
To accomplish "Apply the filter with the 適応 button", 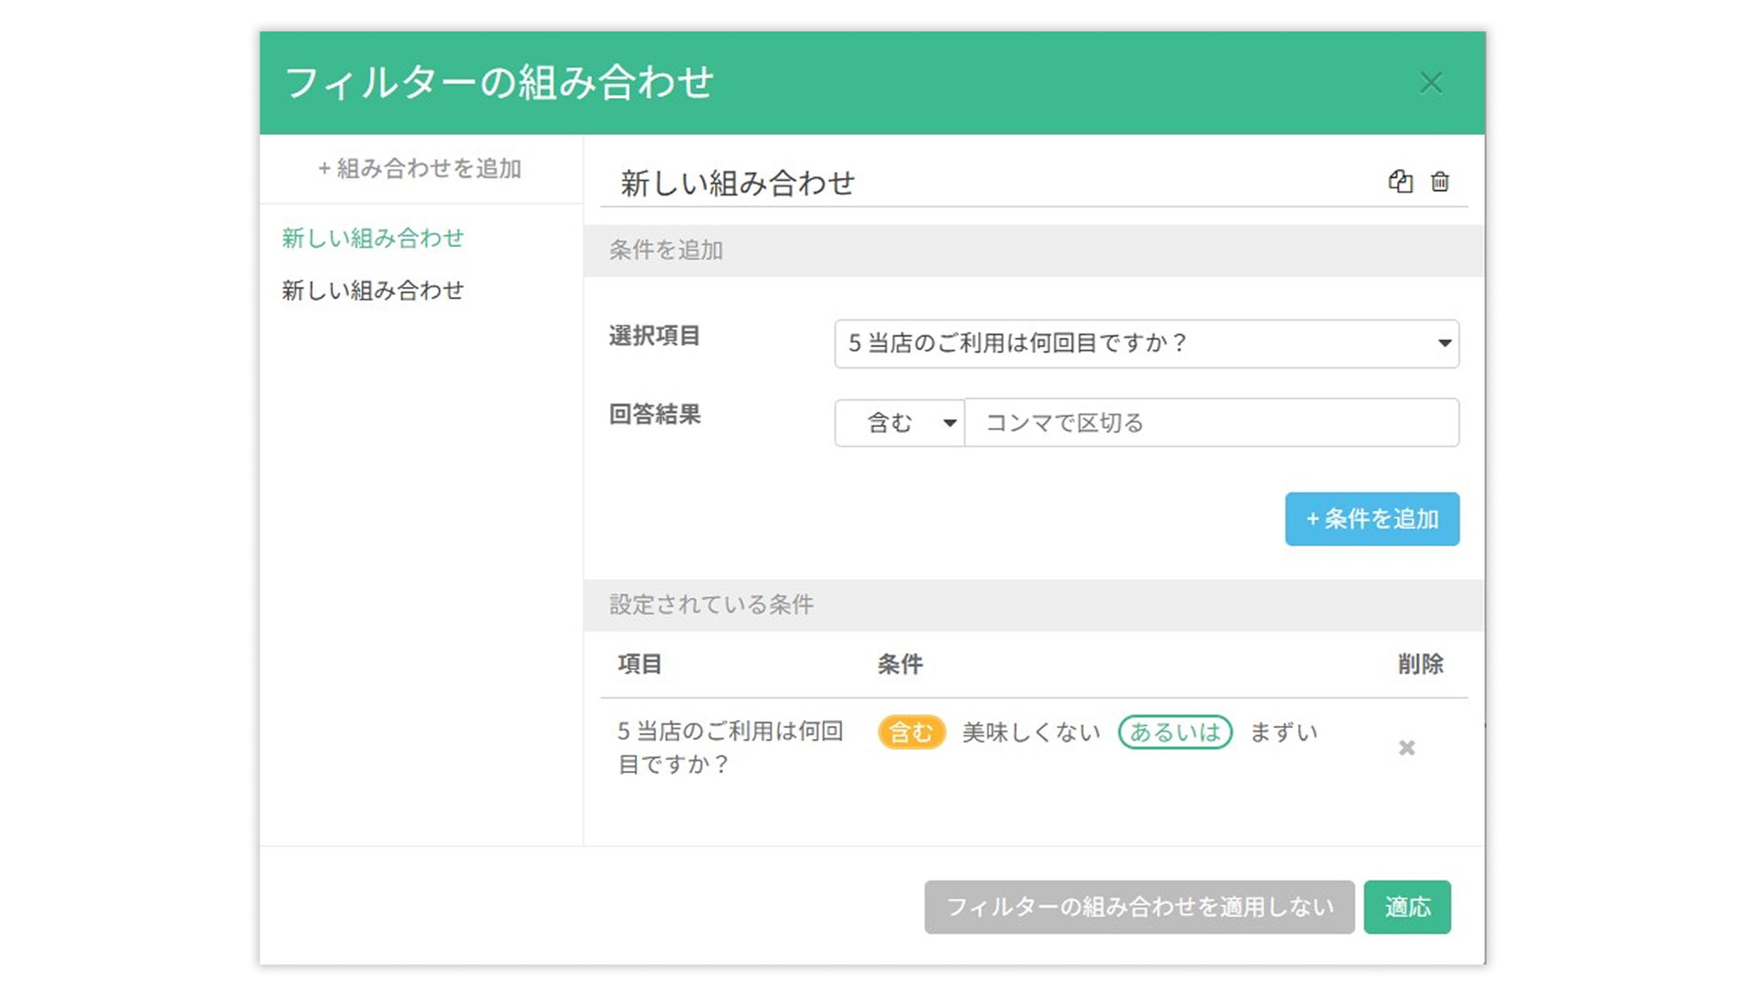I will [1406, 907].
